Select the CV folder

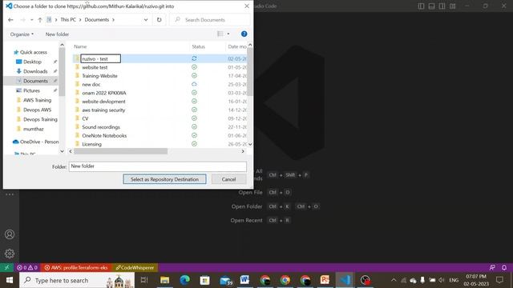click(x=85, y=118)
